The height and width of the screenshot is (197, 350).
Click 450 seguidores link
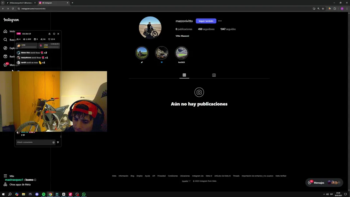[x=206, y=29]
